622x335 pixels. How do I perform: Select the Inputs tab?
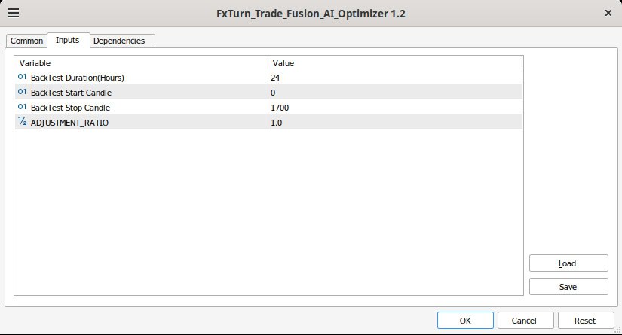pyautogui.click(x=67, y=40)
